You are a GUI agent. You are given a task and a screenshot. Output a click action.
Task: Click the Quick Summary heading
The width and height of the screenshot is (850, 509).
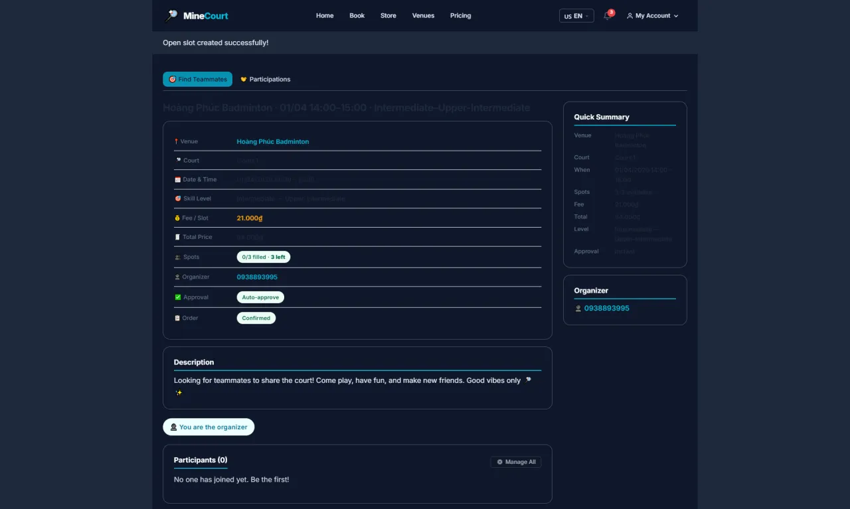(x=602, y=117)
